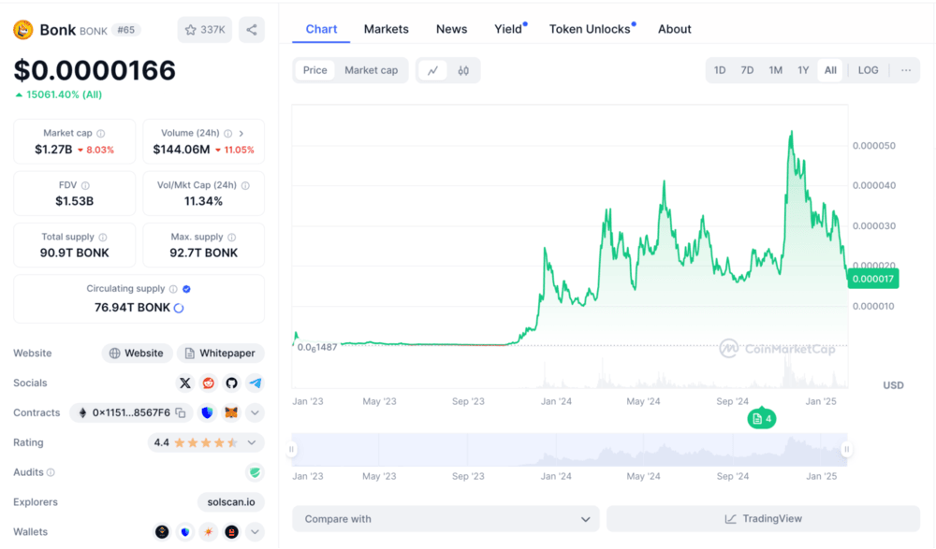Click the left handle of the timeline range slider
Image resolution: width=936 pixels, height=549 pixels.
pos(292,450)
